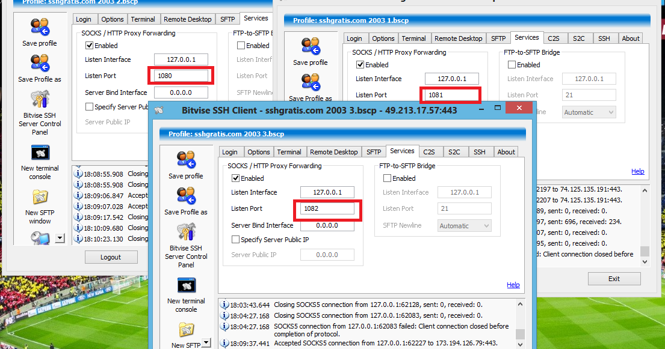Click Listen Interface field in 2003 1.bscp SOCKS section
Image resolution: width=665 pixels, height=349 pixels.
(452, 79)
